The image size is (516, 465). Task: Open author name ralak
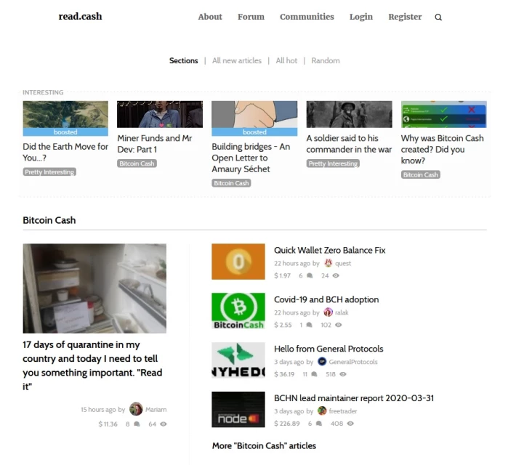click(342, 312)
